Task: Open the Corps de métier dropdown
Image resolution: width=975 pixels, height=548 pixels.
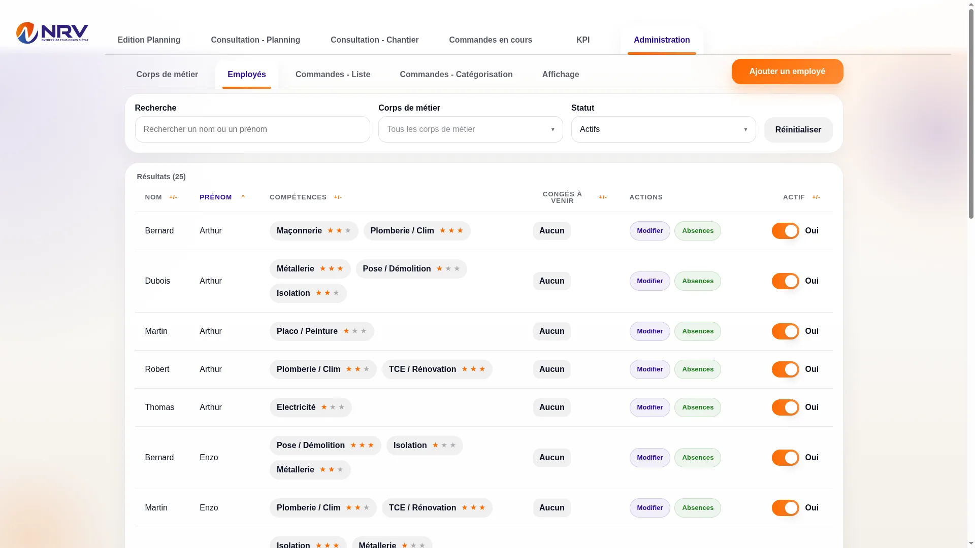Action: (x=470, y=129)
